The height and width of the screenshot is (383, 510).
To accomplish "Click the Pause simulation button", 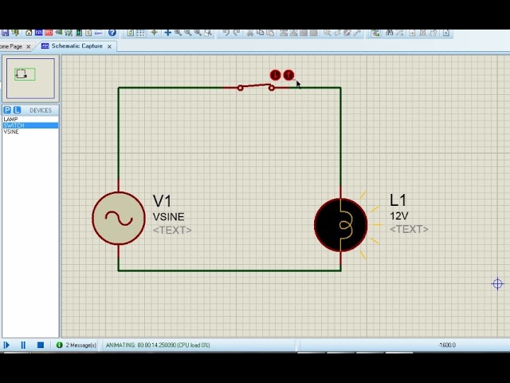I will point(23,345).
